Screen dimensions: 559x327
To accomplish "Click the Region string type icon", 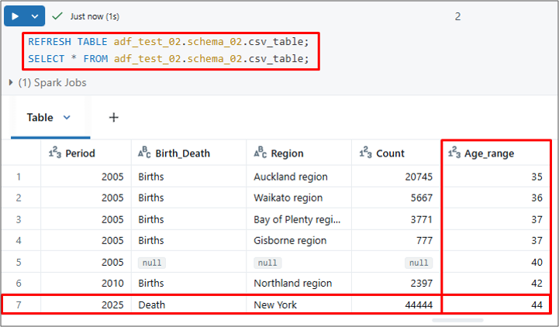I will click(260, 153).
